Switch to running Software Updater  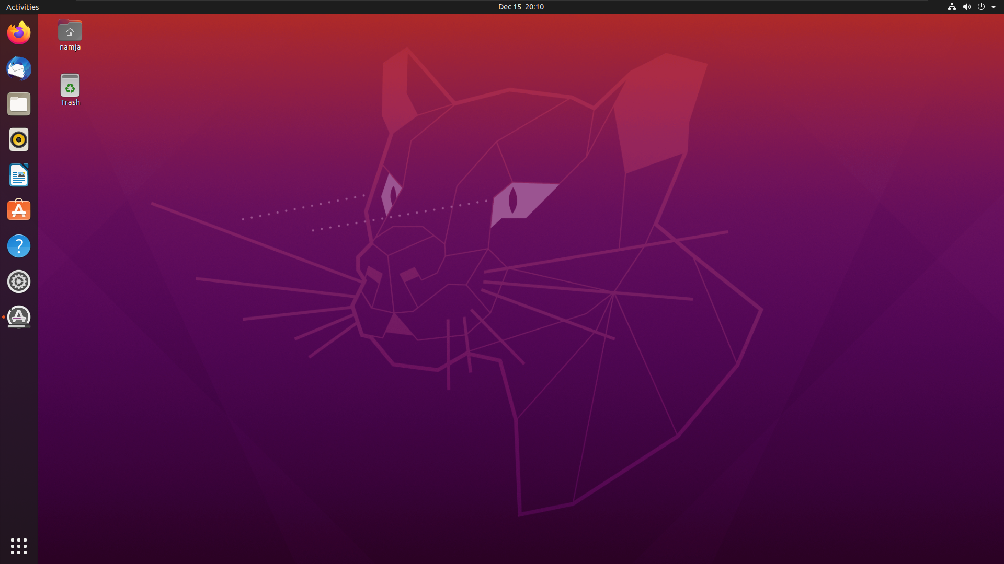(x=19, y=317)
